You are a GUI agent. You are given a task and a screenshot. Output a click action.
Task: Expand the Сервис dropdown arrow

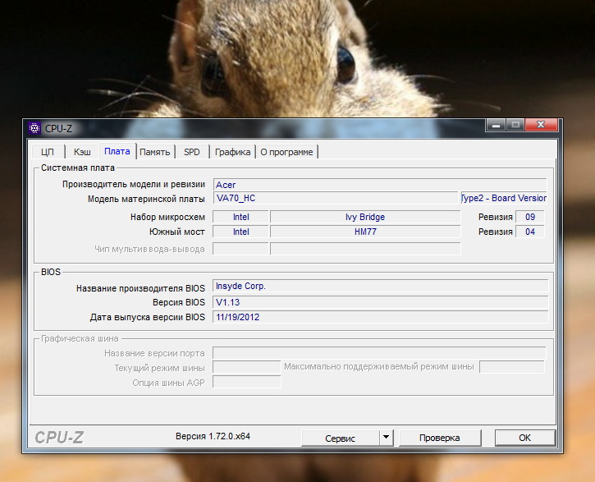pyautogui.click(x=386, y=438)
